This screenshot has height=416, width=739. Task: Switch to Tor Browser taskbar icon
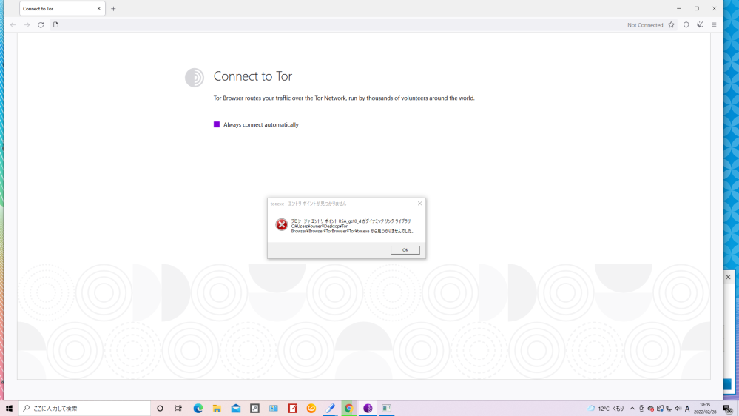pos(368,409)
